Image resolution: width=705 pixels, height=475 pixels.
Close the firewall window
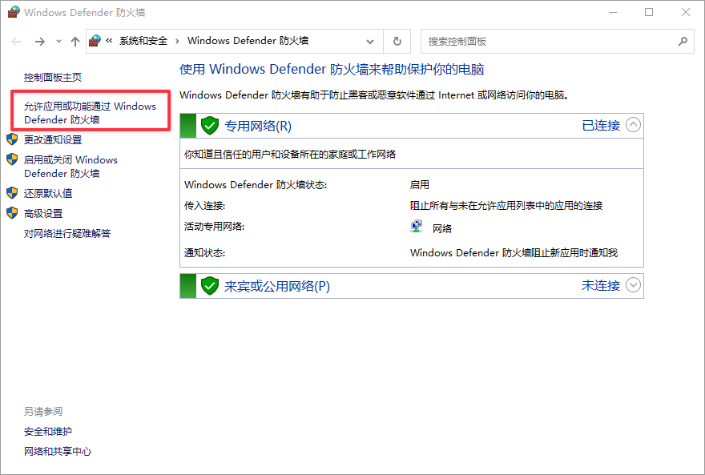(685, 13)
